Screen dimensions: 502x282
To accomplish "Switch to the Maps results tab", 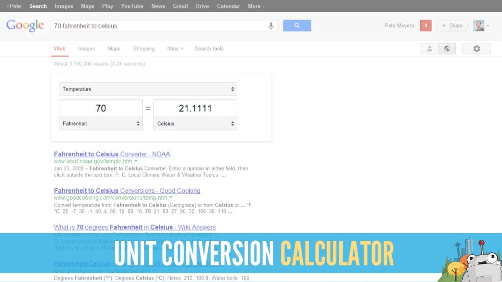I will (x=114, y=48).
